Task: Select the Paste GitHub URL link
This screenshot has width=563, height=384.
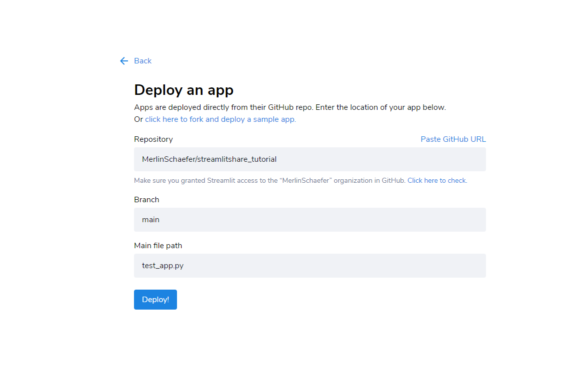Action: 453,139
